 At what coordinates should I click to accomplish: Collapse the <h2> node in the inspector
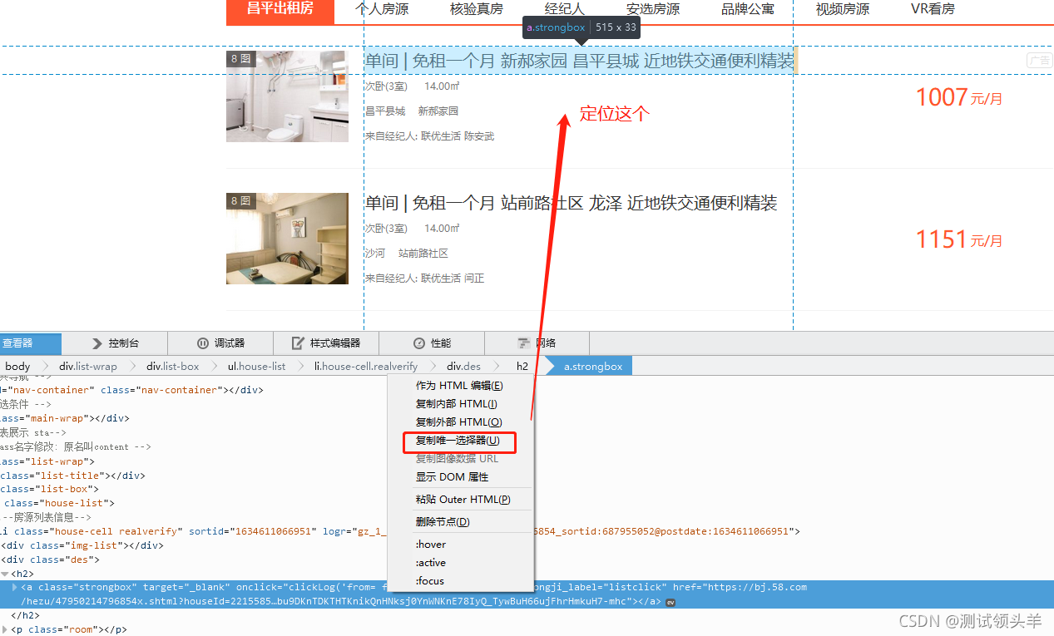[x=7, y=573]
